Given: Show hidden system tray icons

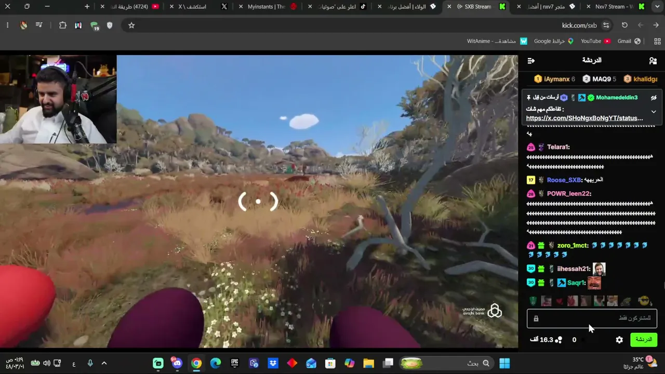Looking at the screenshot, I should tap(104, 363).
